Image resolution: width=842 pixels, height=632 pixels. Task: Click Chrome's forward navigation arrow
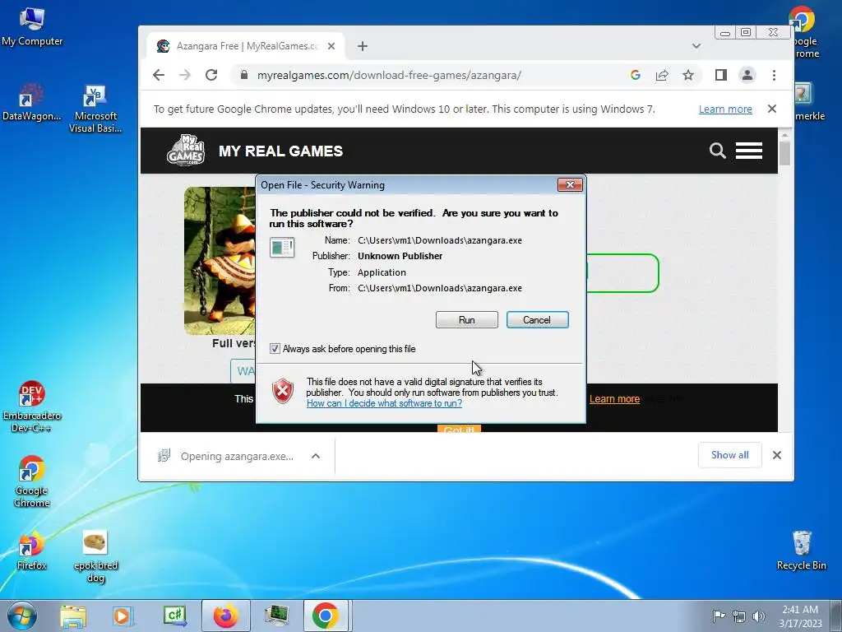coord(185,75)
